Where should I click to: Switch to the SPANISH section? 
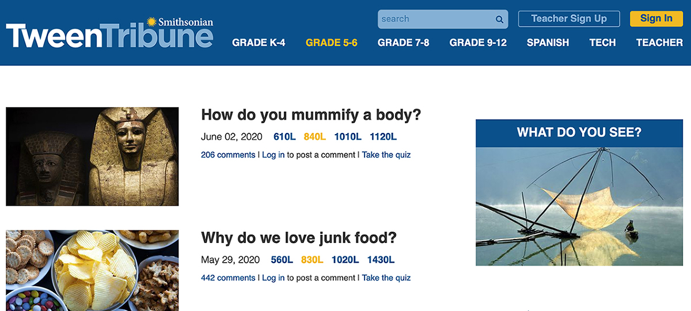548,43
